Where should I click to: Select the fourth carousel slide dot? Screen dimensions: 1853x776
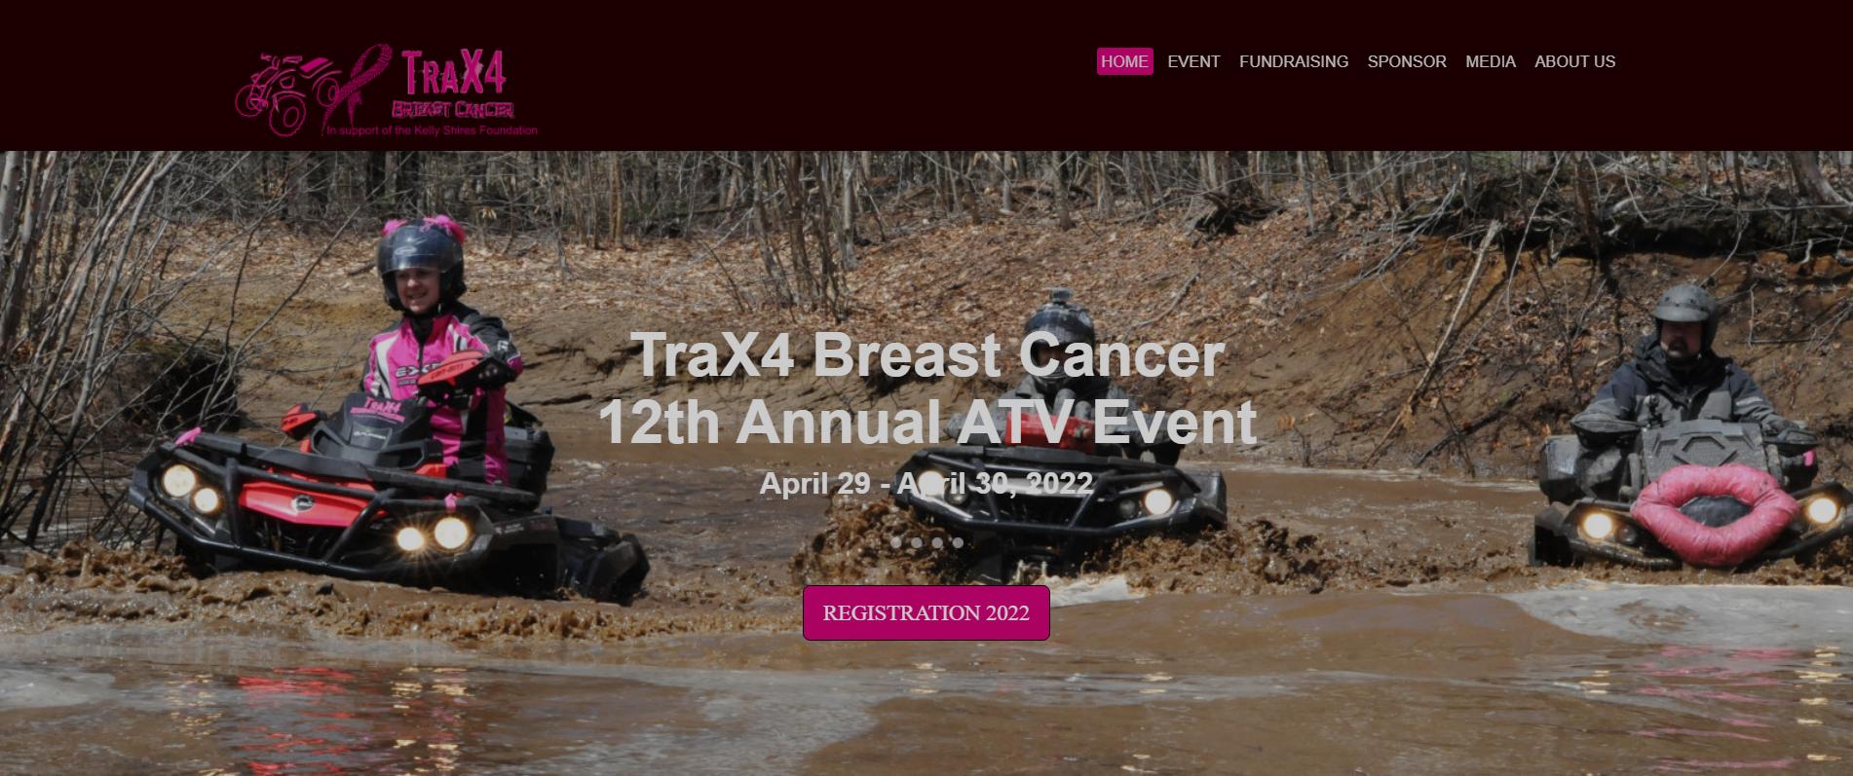click(x=958, y=542)
